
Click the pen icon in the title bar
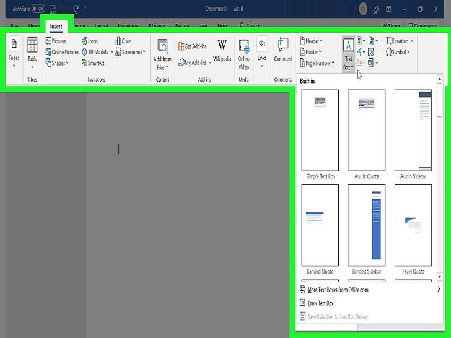coord(376,9)
